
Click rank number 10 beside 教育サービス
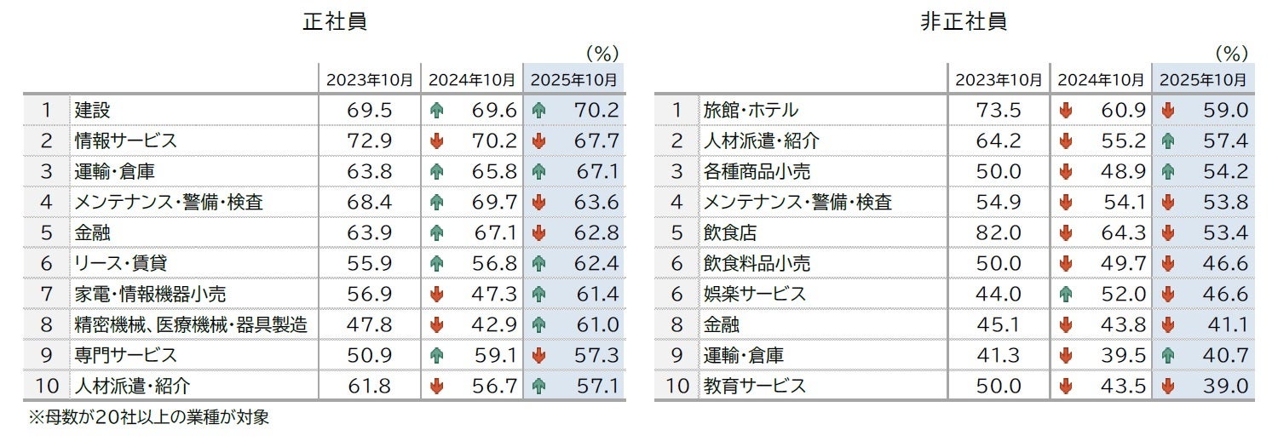[x=676, y=386]
